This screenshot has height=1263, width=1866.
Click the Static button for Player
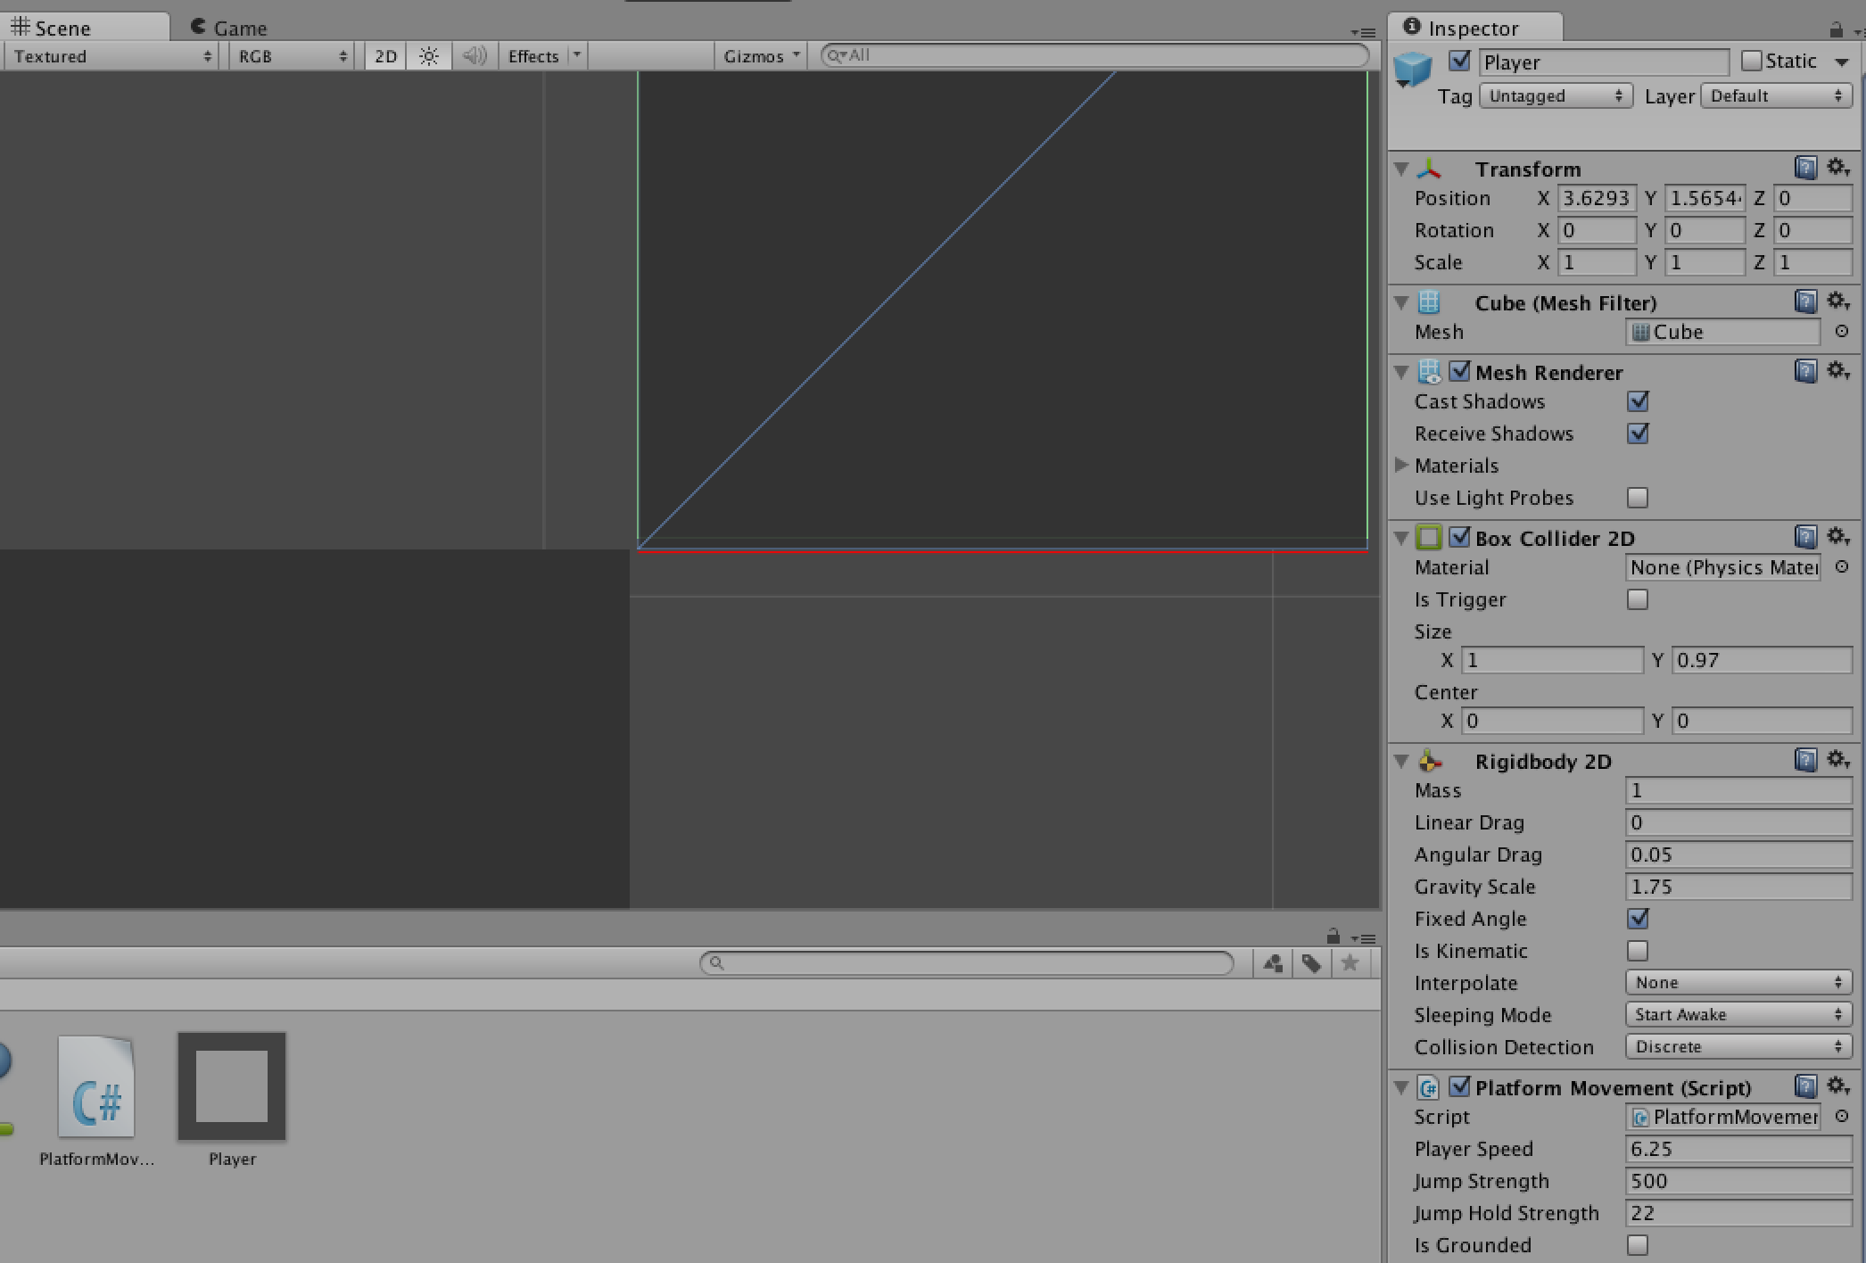point(1754,61)
